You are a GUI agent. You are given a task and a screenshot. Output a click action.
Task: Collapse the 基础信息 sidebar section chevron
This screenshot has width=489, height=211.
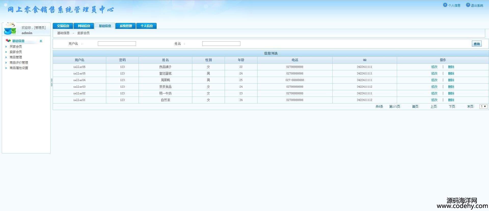41,41
